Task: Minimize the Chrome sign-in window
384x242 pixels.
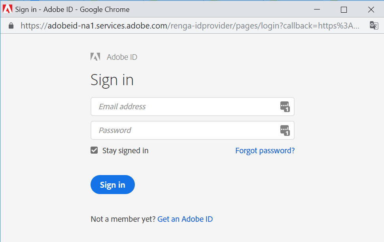Action: [x=317, y=10]
